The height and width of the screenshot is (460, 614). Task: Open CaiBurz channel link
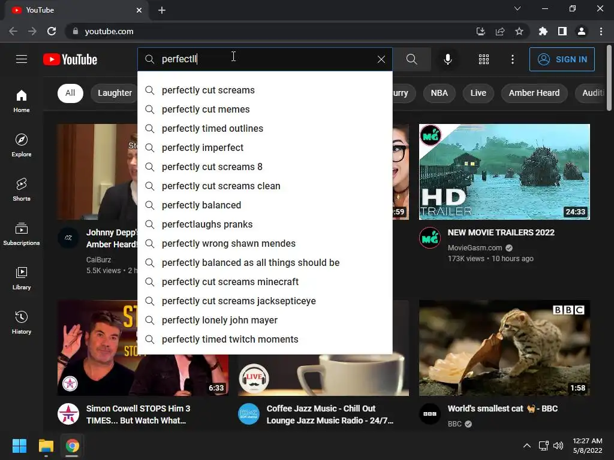(99, 260)
